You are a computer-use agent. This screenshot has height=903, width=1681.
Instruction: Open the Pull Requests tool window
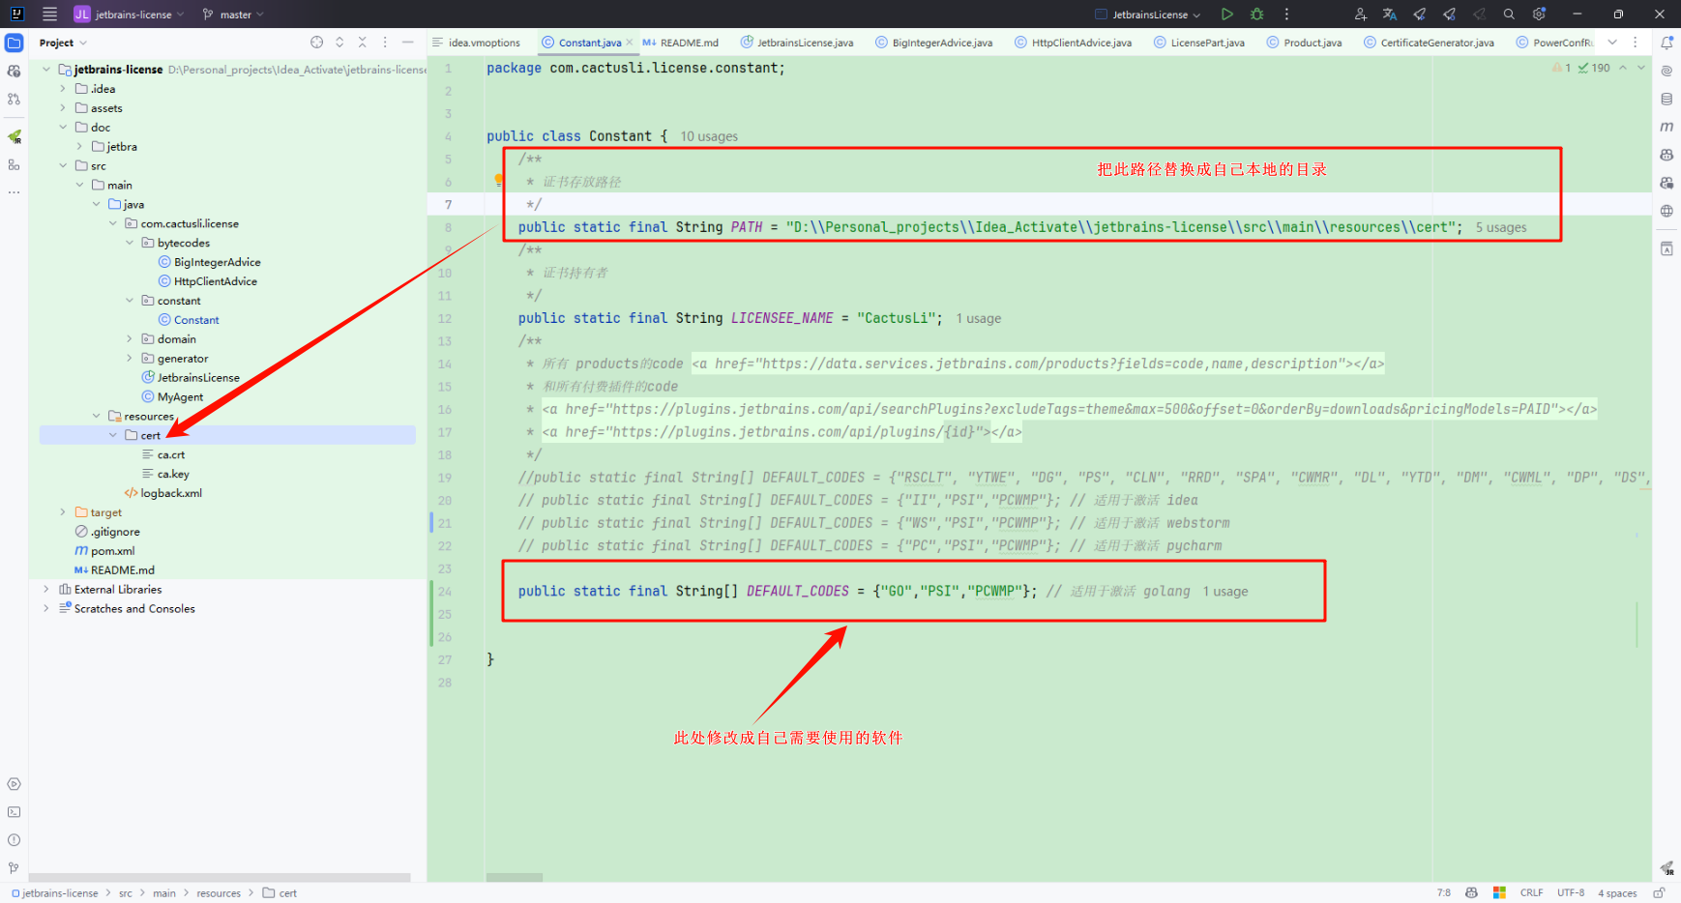(14, 99)
